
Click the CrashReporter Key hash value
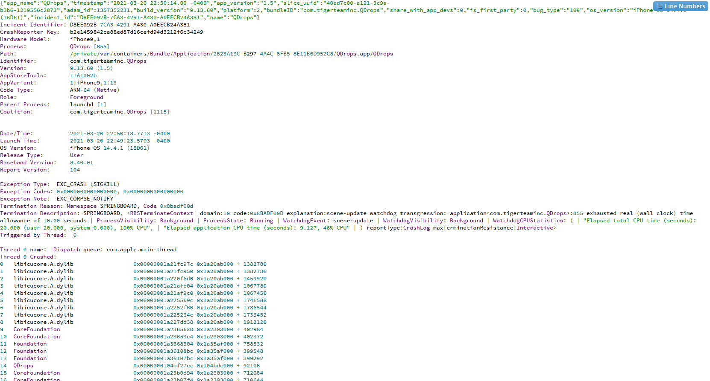pyautogui.click(x=137, y=32)
